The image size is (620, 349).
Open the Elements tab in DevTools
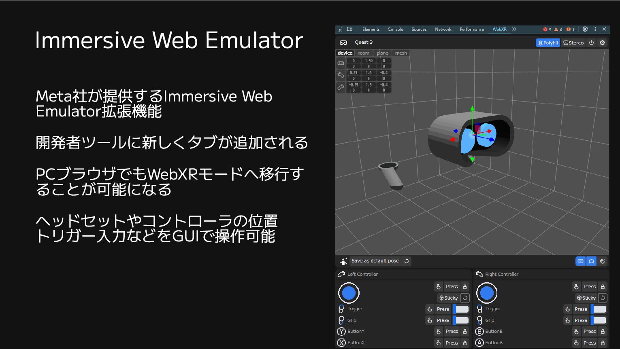coord(371,29)
